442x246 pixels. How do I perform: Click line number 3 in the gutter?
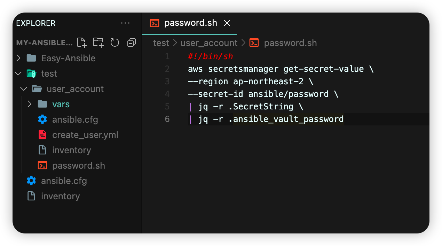coord(167,82)
